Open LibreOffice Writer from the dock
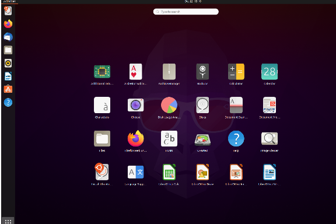This screenshot has width=336, height=224. [8, 76]
